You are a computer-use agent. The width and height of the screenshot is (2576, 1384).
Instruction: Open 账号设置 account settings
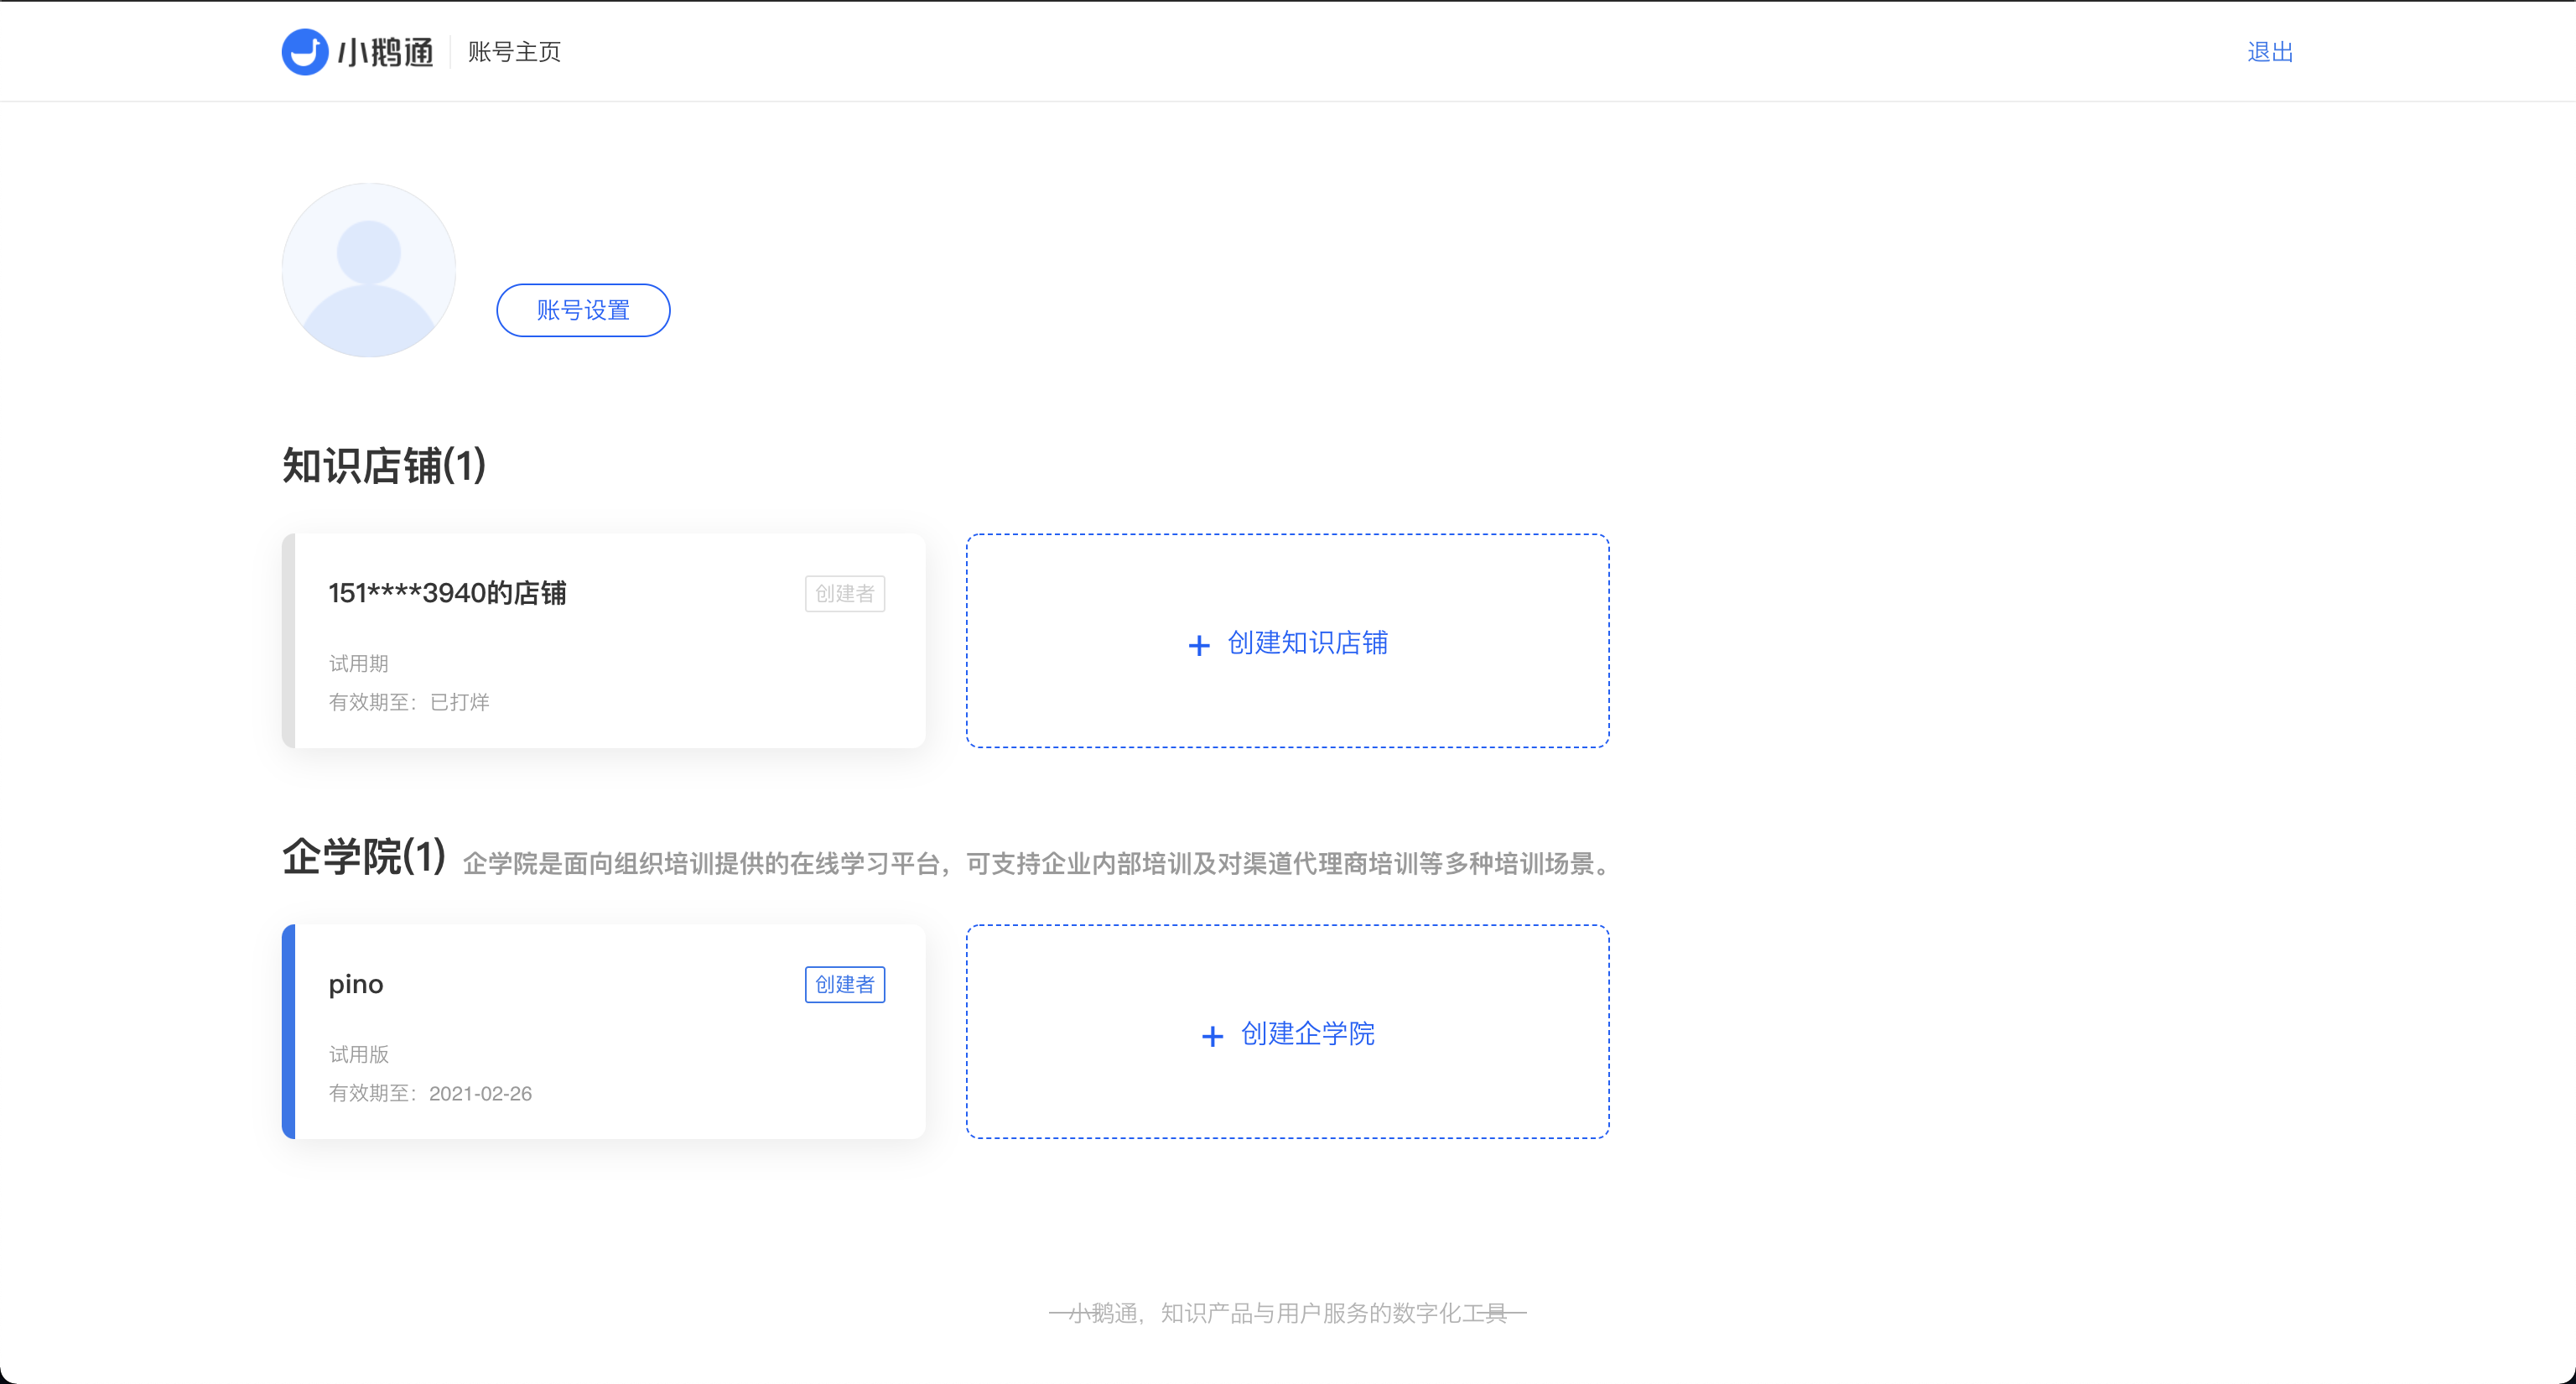point(582,310)
